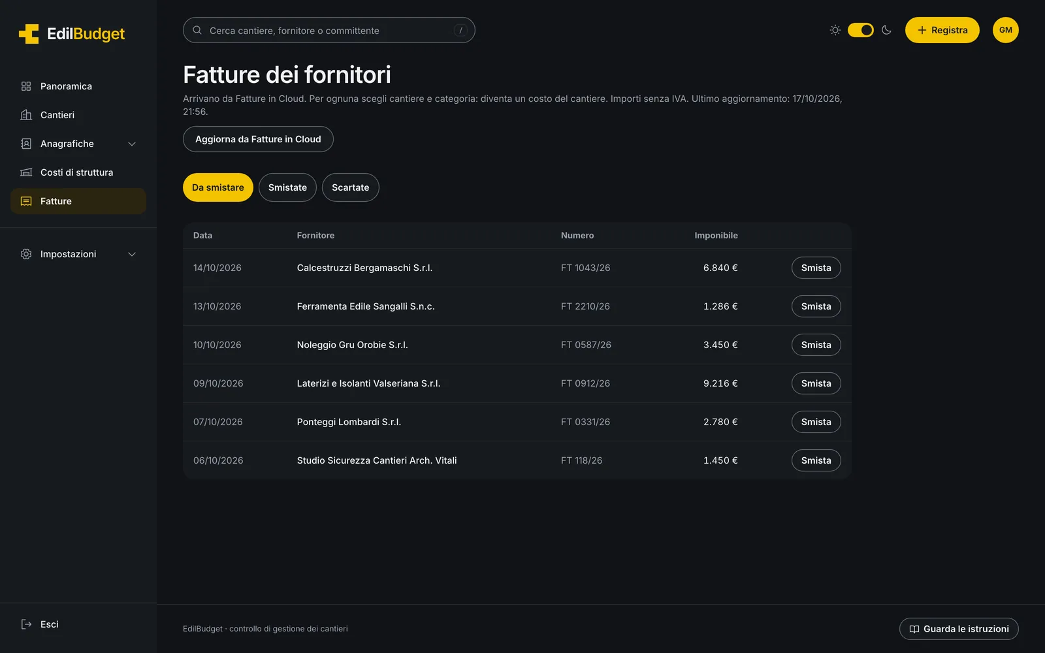Expand the Impostazioni chevron
This screenshot has width=1045, height=653.
(x=132, y=254)
